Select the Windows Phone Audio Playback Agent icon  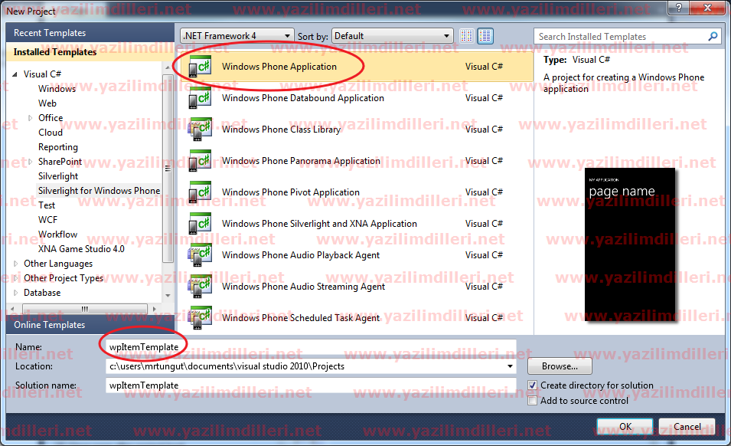click(201, 254)
